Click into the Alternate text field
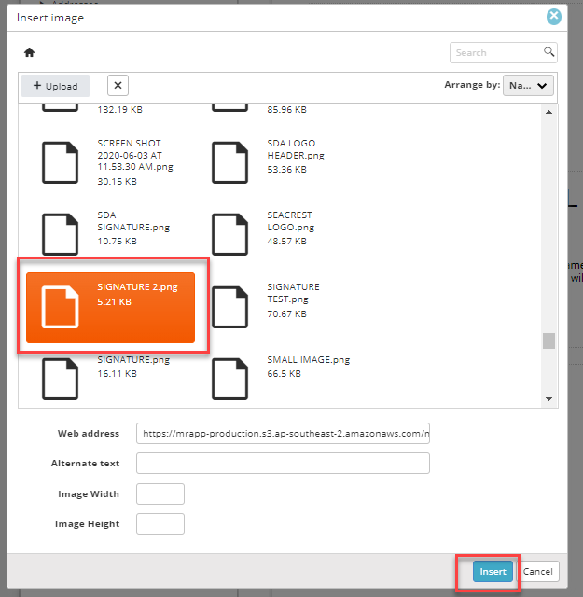This screenshot has height=597, width=583. [283, 463]
